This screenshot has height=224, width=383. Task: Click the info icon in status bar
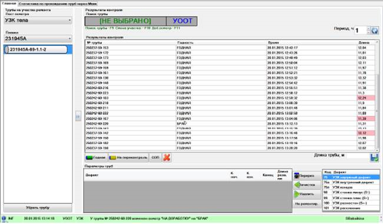[x=4, y=218]
